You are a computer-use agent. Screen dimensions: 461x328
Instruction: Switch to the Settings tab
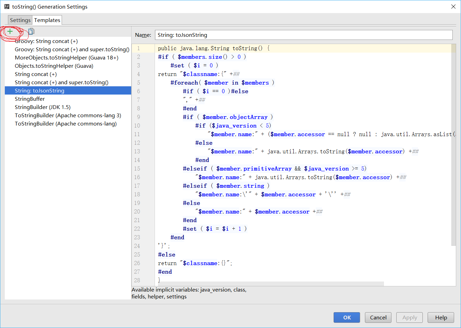[x=20, y=20]
